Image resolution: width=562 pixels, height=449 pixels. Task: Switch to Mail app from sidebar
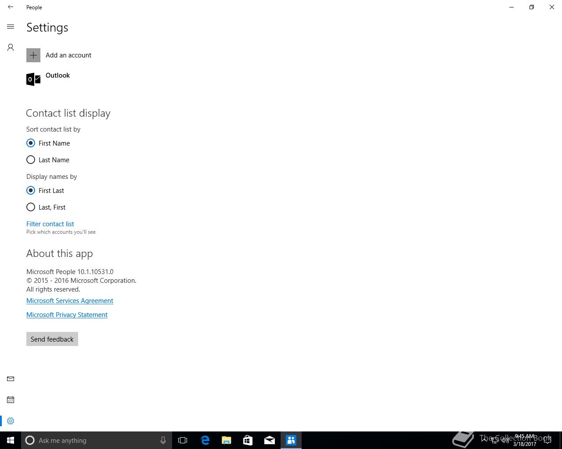[11, 379]
